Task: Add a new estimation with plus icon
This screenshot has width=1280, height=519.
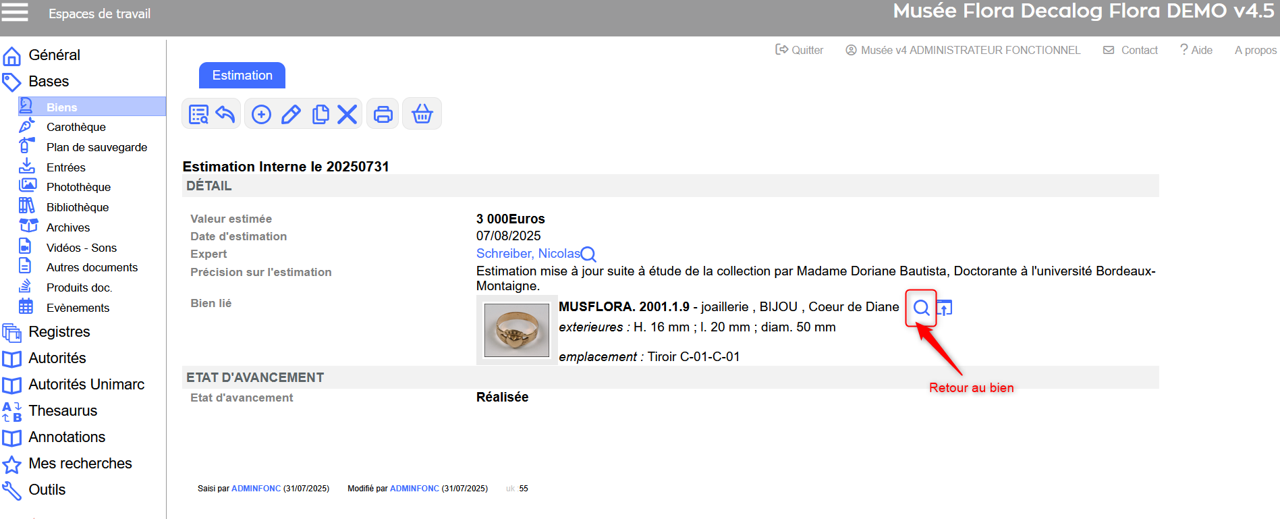Action: coord(261,114)
